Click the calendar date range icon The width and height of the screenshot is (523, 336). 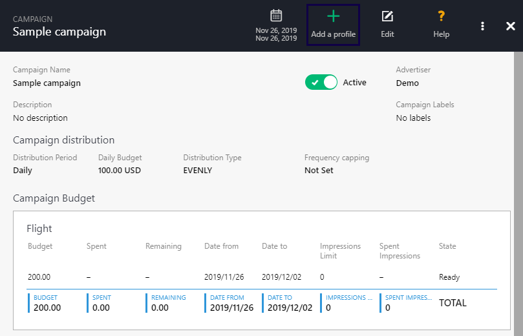(x=276, y=16)
